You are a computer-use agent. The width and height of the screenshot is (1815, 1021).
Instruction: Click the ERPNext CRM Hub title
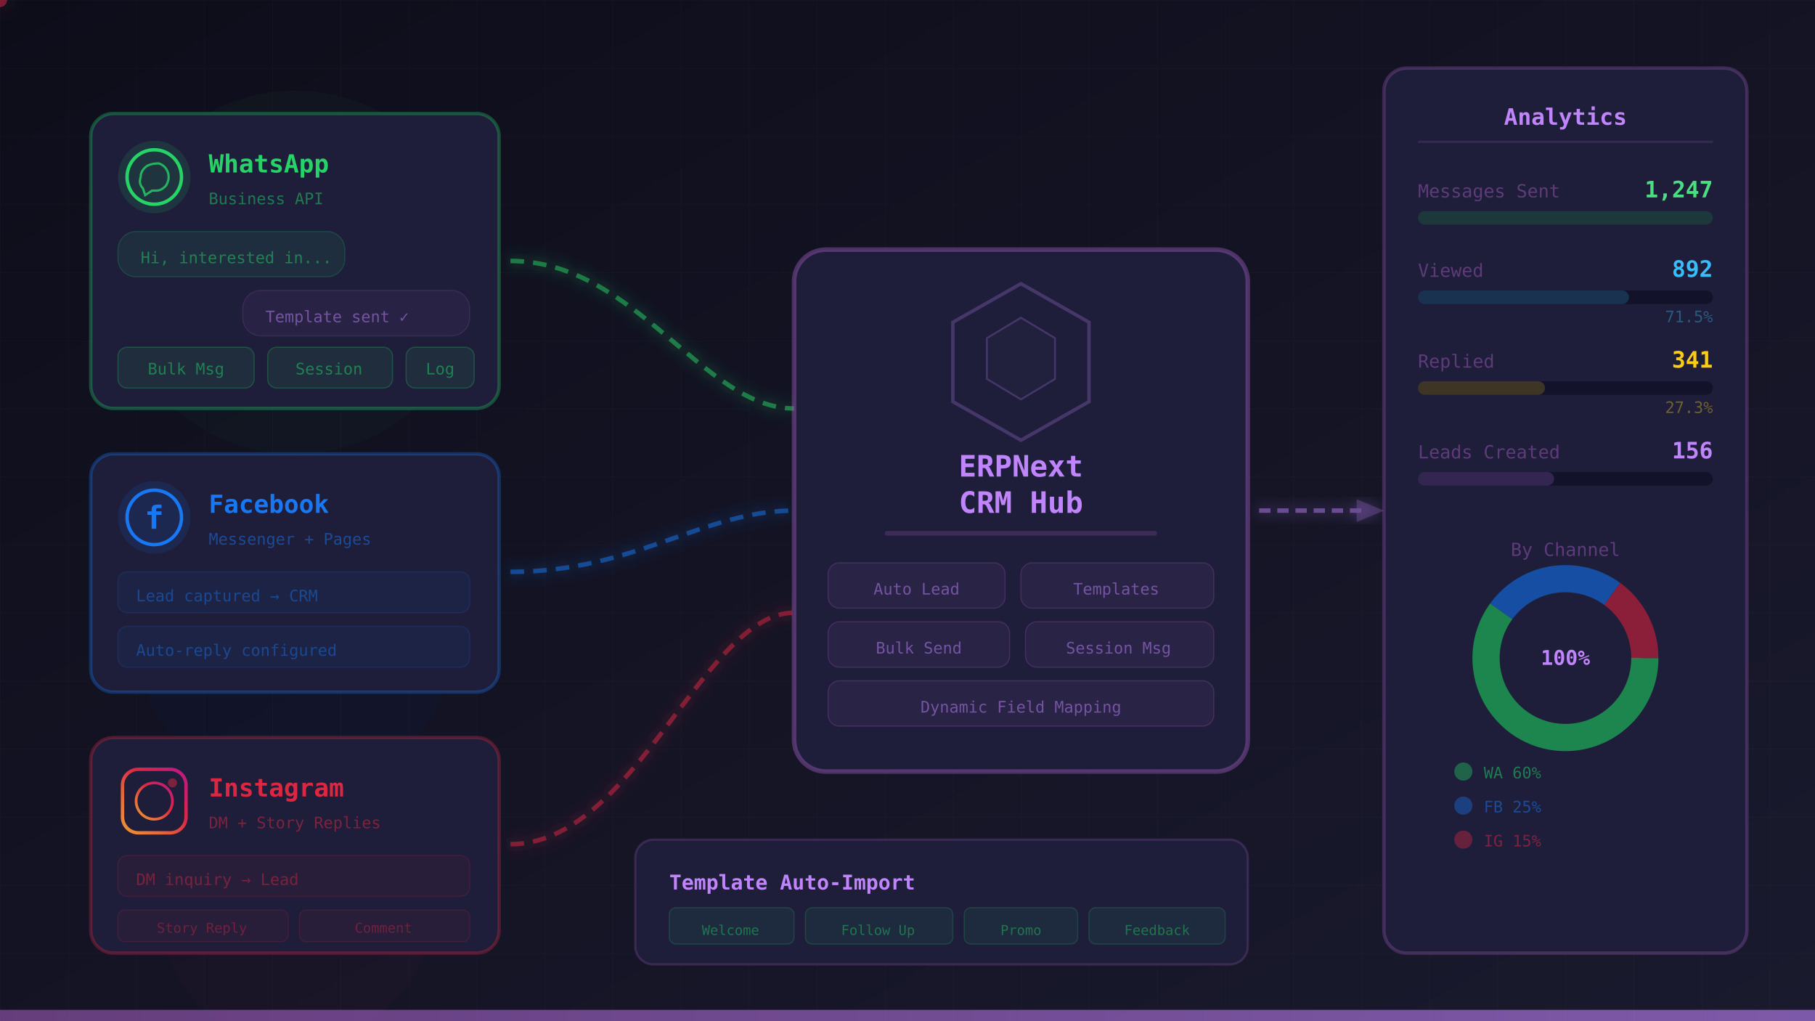tap(1021, 484)
